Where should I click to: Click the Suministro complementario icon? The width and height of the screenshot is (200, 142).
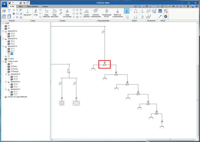96,13
